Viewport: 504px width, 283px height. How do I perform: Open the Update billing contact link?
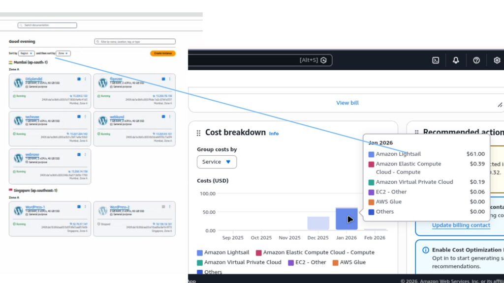coord(461,225)
